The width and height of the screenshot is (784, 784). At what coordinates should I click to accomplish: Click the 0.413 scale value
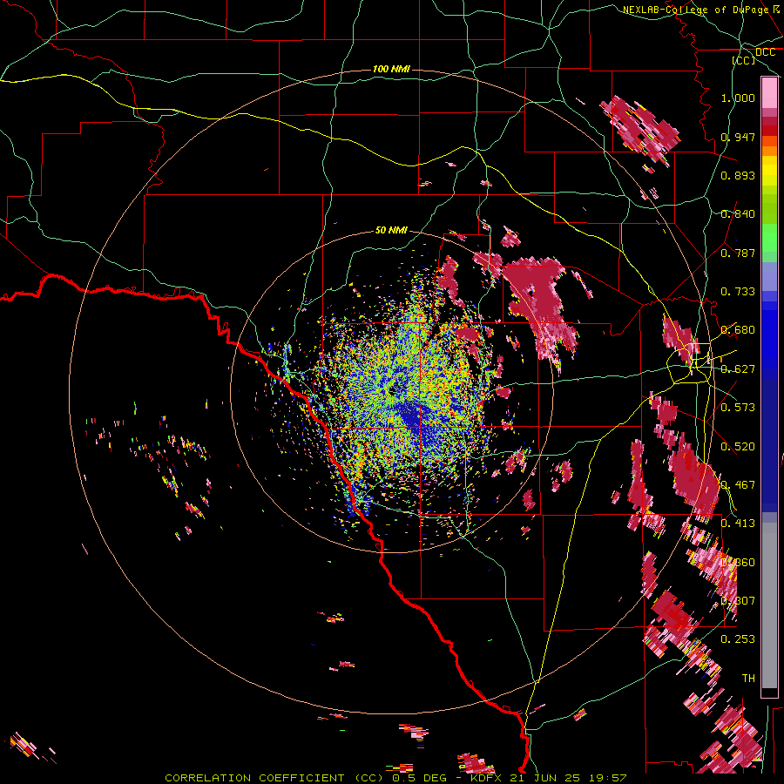[738, 524]
